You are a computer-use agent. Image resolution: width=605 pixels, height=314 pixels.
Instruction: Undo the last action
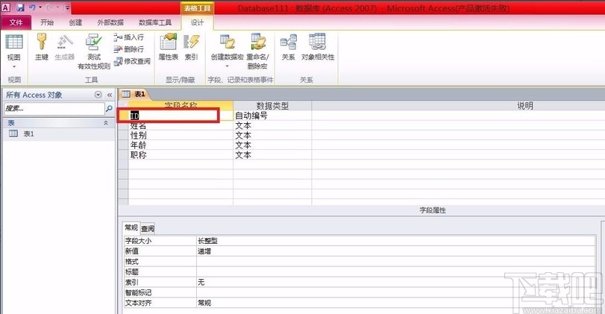tap(32, 7)
